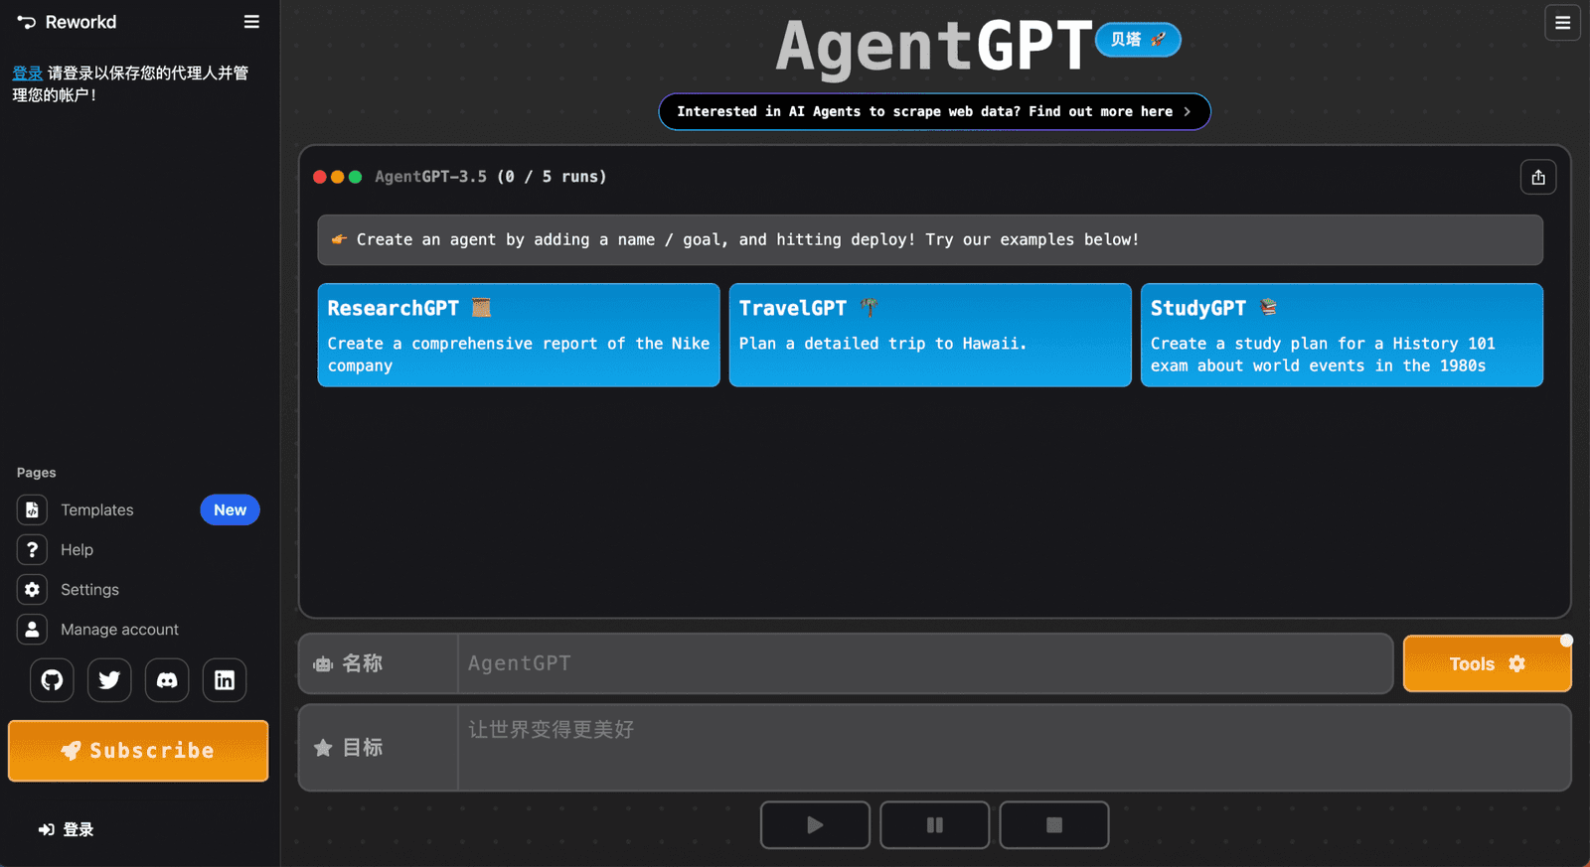The width and height of the screenshot is (1590, 867).
Task: Open the Tools settings button
Action: click(x=1486, y=663)
